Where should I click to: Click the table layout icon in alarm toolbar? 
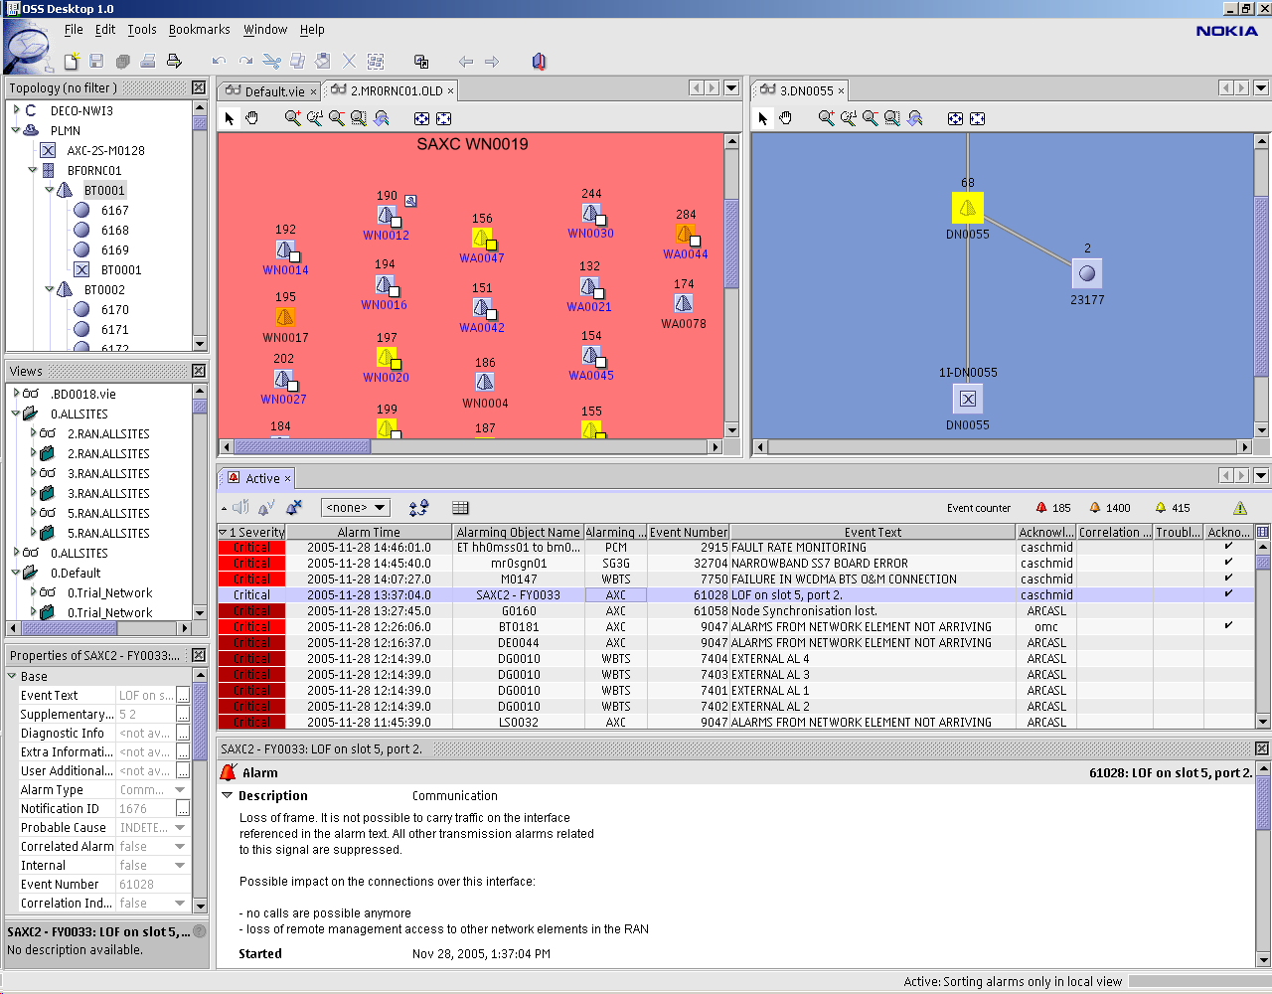click(x=460, y=507)
